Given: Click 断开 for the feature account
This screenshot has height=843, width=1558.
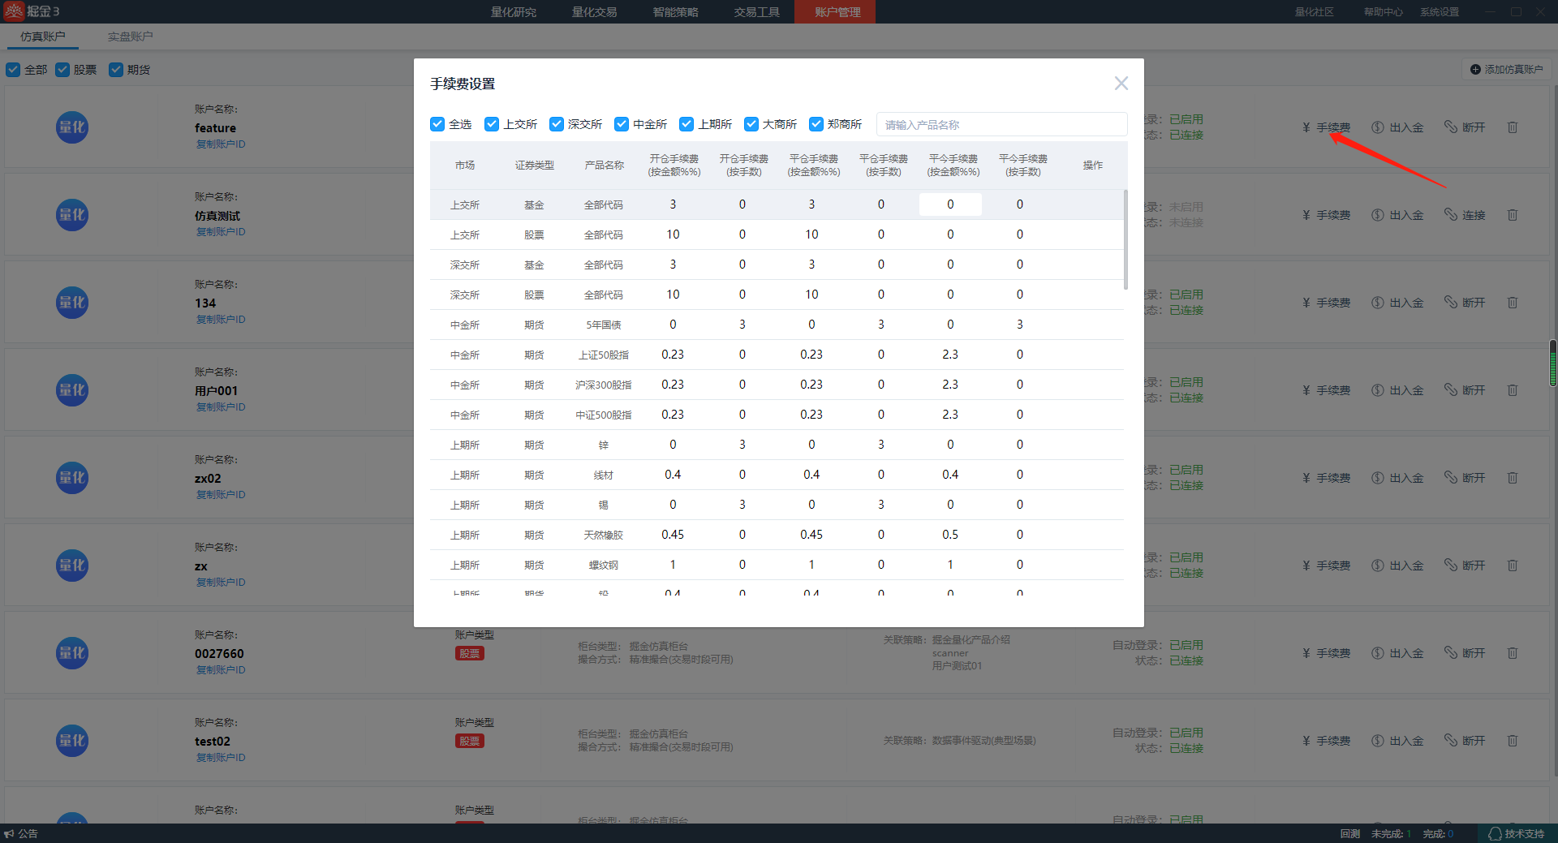Looking at the screenshot, I should (x=1465, y=127).
